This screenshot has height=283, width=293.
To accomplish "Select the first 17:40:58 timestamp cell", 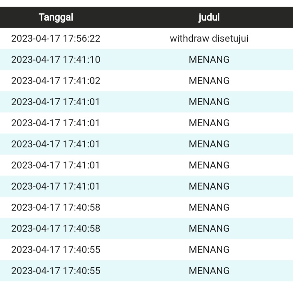I will pos(56,207).
